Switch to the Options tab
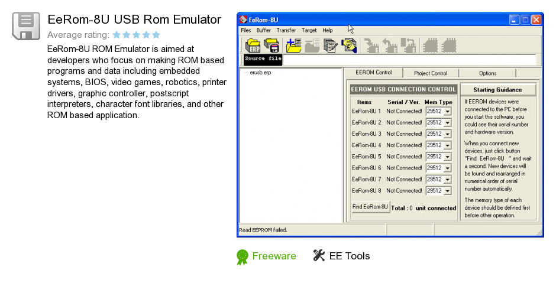The height and width of the screenshot is (283, 556). [x=487, y=73]
